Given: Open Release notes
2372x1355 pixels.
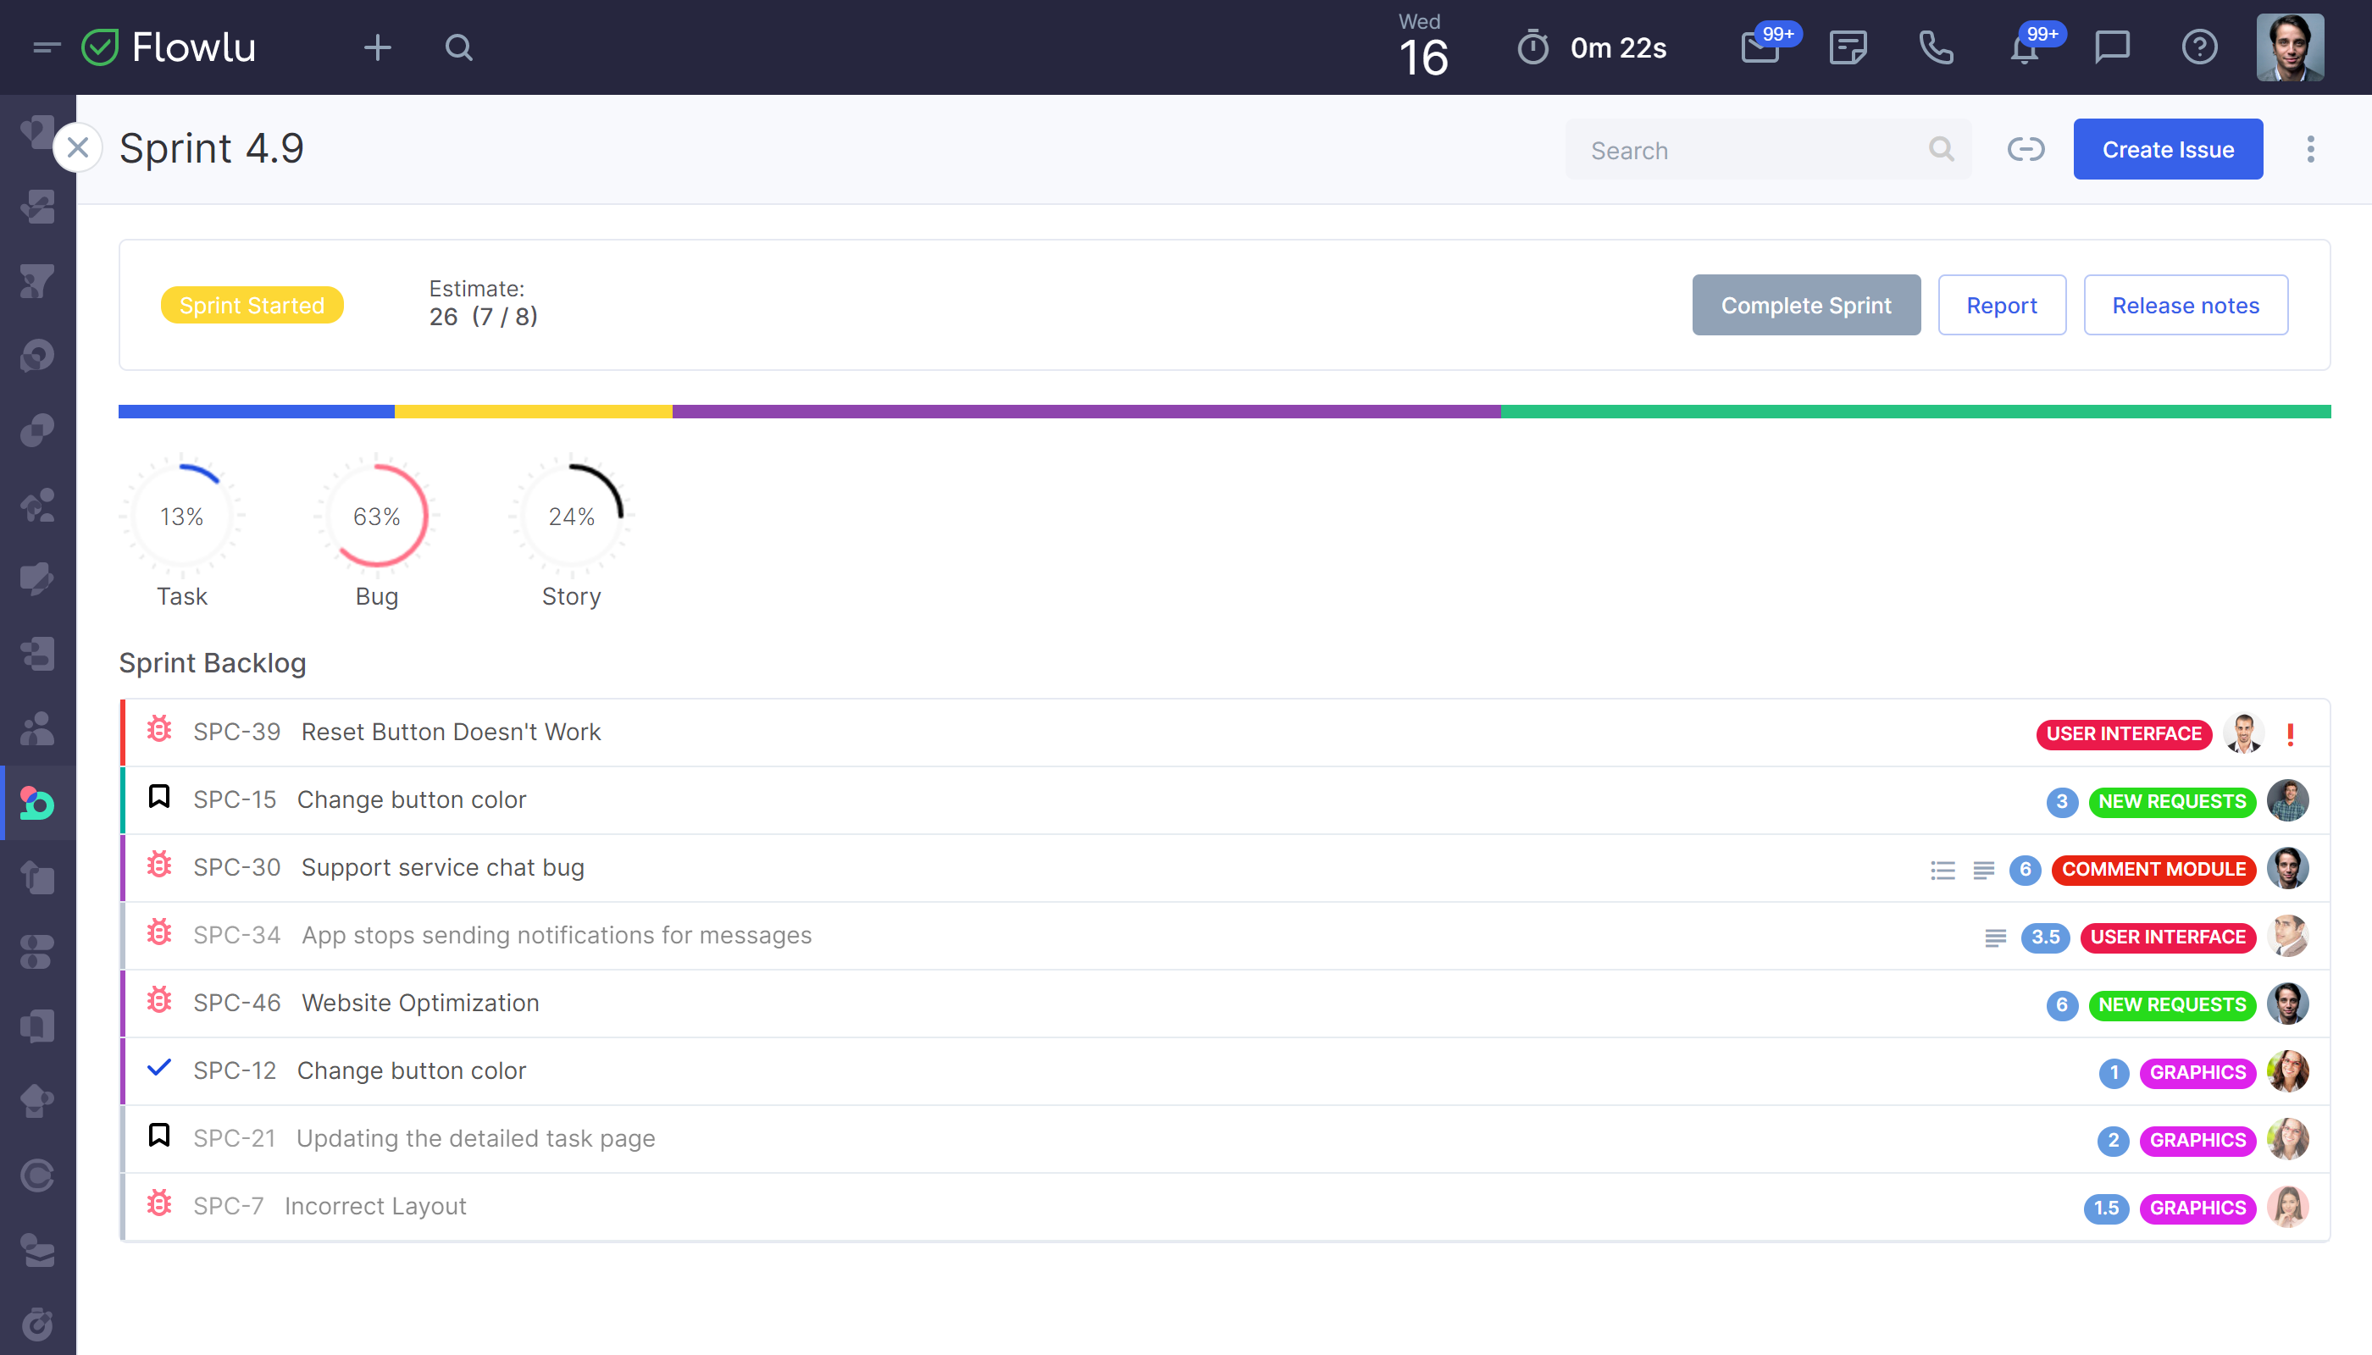Looking at the screenshot, I should 2185,305.
